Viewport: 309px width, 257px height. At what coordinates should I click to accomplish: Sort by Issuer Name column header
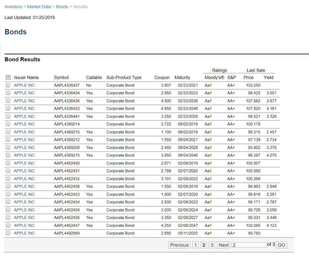tap(27, 78)
